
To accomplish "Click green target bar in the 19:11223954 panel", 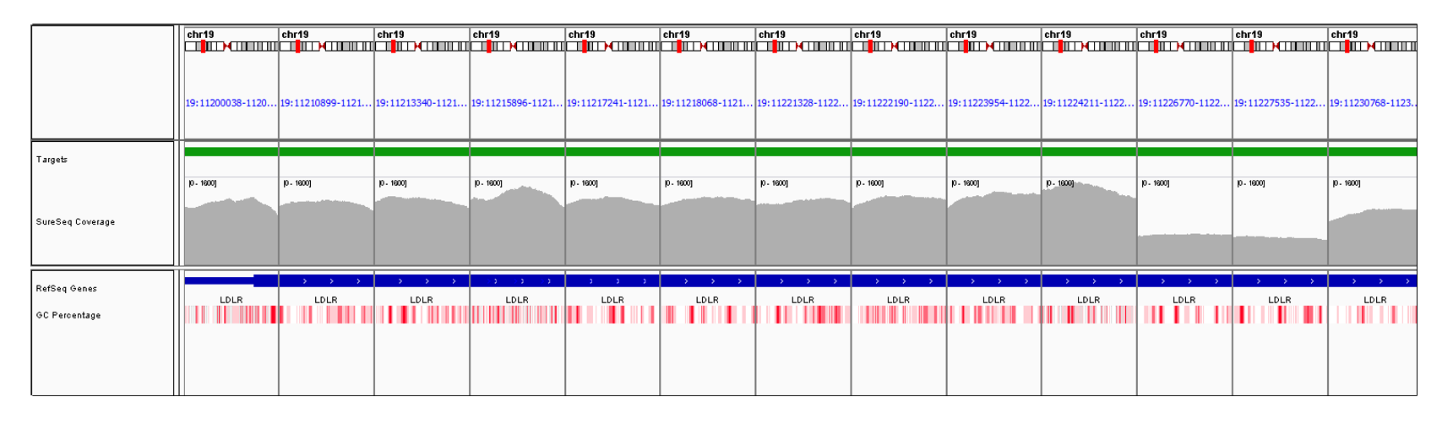I will (x=993, y=152).
